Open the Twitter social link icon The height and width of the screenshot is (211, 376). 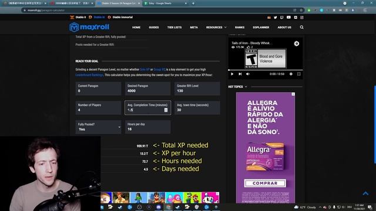276,18
